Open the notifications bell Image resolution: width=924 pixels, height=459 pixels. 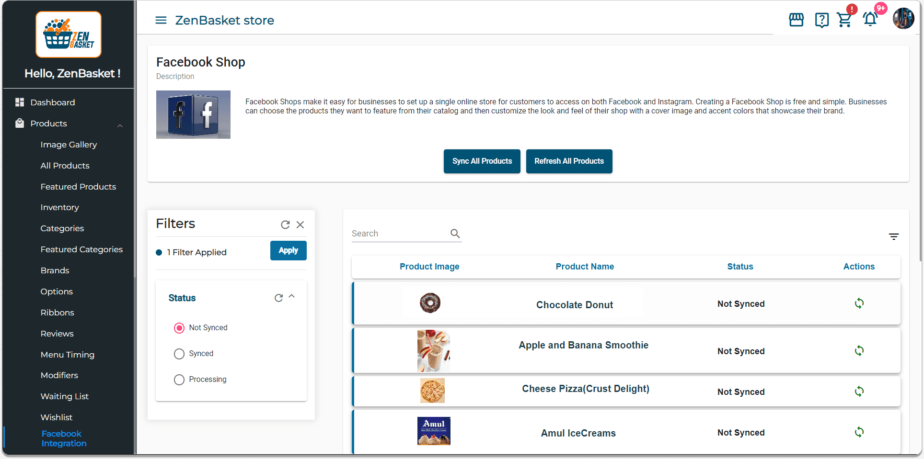[x=870, y=19]
